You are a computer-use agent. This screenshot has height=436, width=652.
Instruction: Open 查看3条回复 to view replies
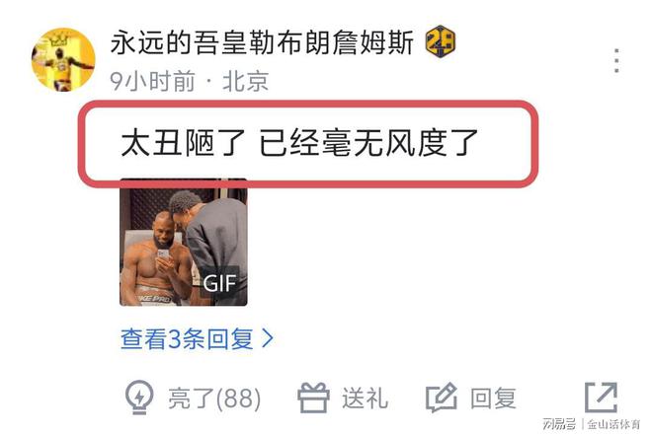[x=197, y=338]
